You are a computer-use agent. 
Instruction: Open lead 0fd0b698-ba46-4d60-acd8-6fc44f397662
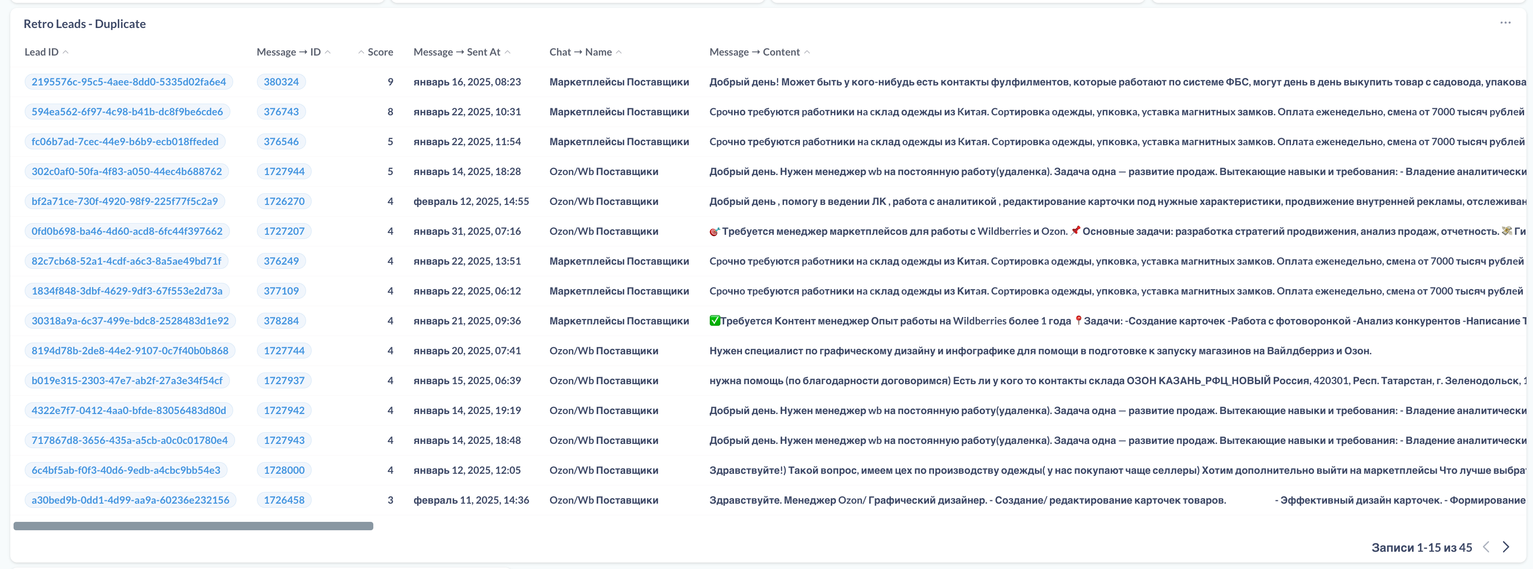(127, 231)
